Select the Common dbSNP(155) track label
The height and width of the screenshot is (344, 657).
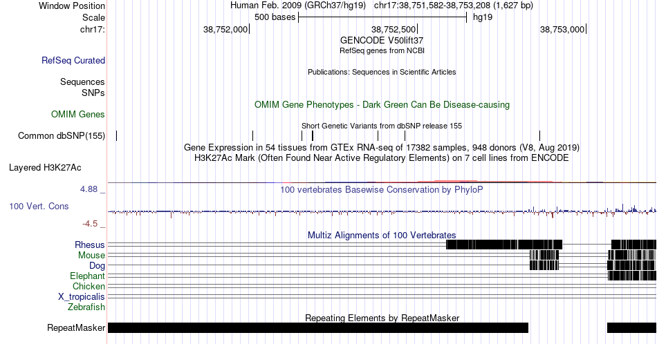[x=62, y=135]
